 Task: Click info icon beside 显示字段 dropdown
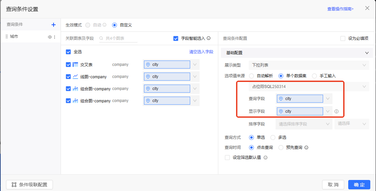coord(336,111)
